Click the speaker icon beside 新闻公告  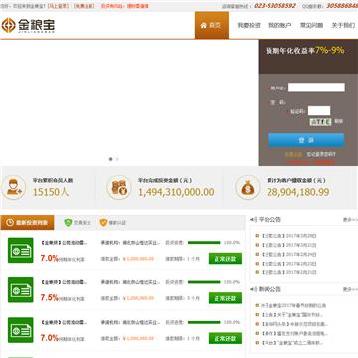point(253,289)
